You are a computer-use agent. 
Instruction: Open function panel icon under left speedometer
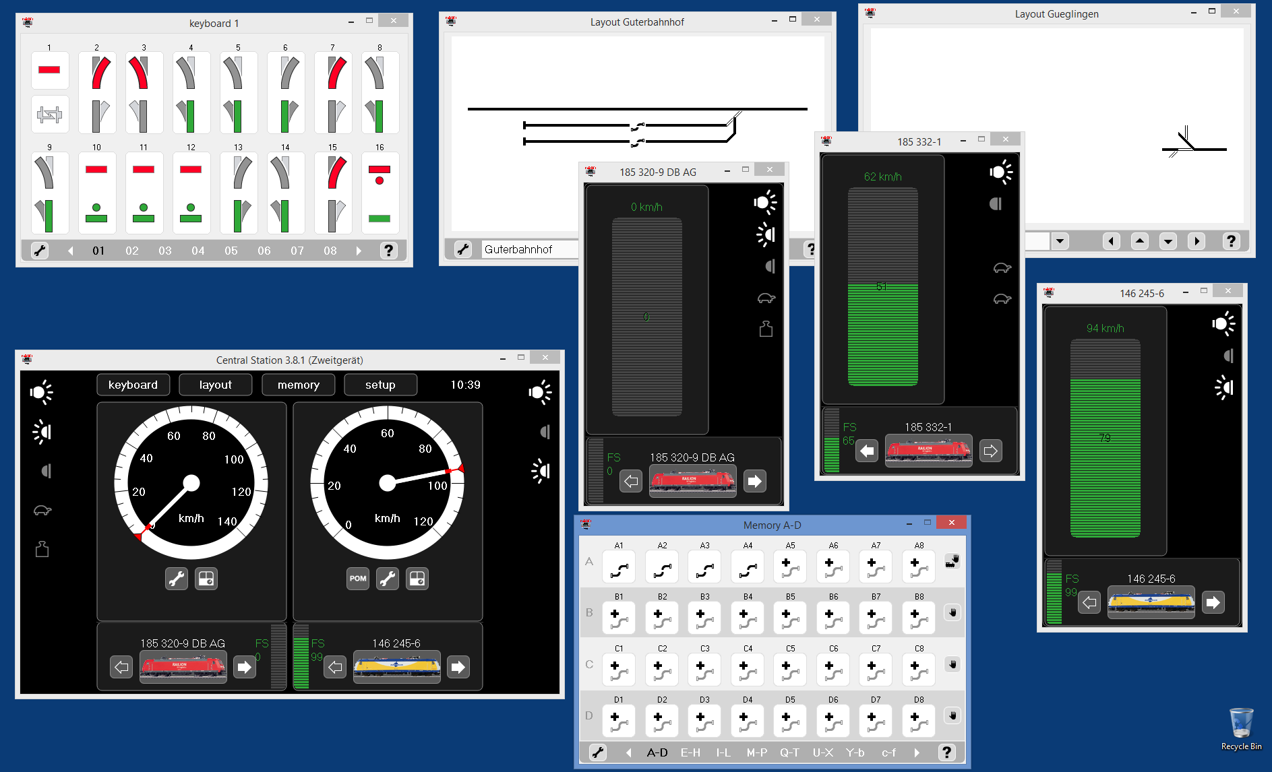pyautogui.click(x=206, y=579)
